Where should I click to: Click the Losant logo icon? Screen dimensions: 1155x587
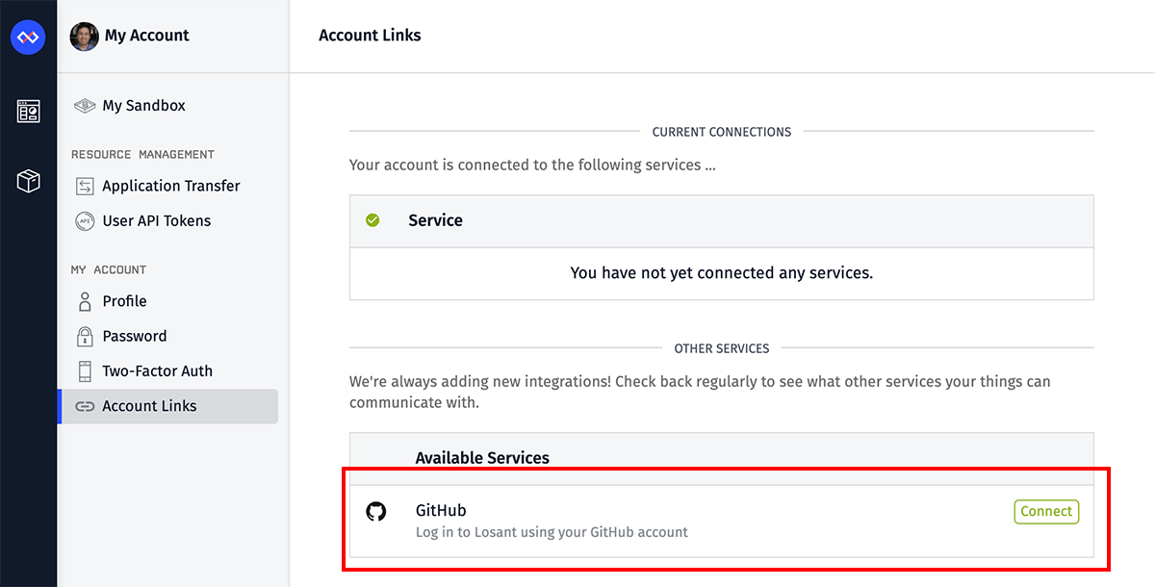pyautogui.click(x=28, y=38)
